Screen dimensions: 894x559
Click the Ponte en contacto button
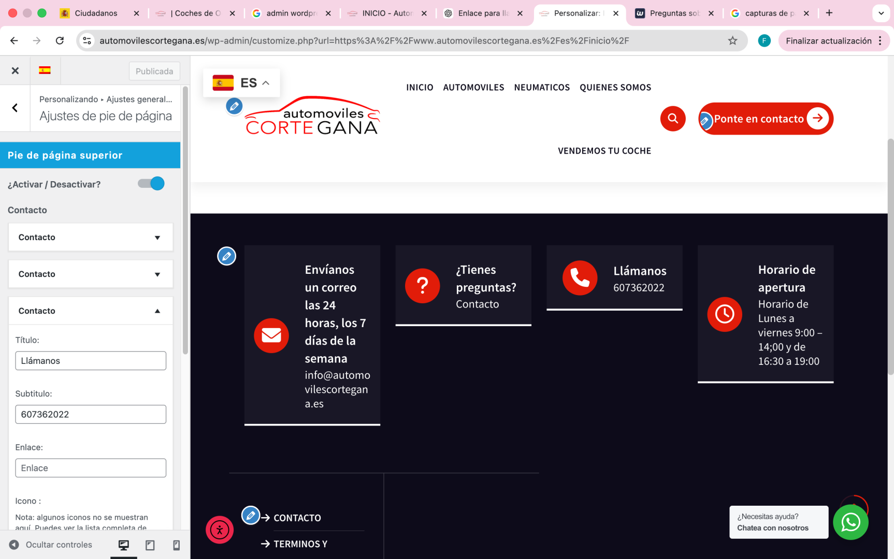(x=766, y=119)
